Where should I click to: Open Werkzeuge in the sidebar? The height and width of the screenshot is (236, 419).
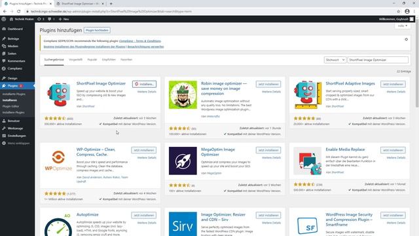pyautogui.click(x=15, y=128)
